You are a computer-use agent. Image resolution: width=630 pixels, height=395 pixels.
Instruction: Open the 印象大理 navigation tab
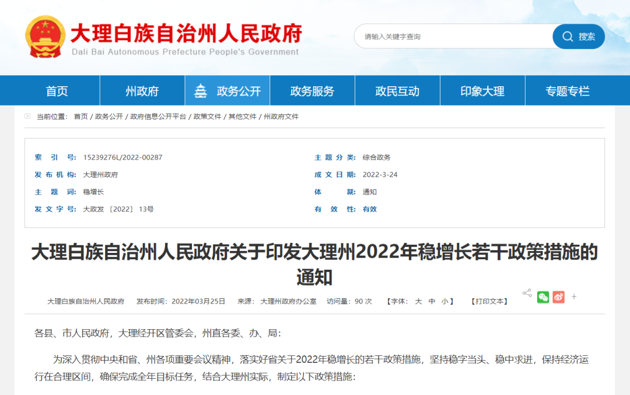point(482,91)
